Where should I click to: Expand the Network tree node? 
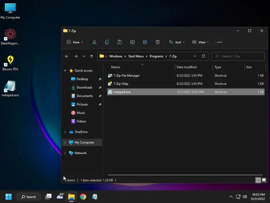[x=65, y=153]
